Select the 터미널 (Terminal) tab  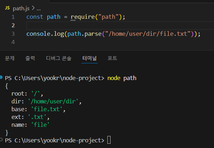90,58
